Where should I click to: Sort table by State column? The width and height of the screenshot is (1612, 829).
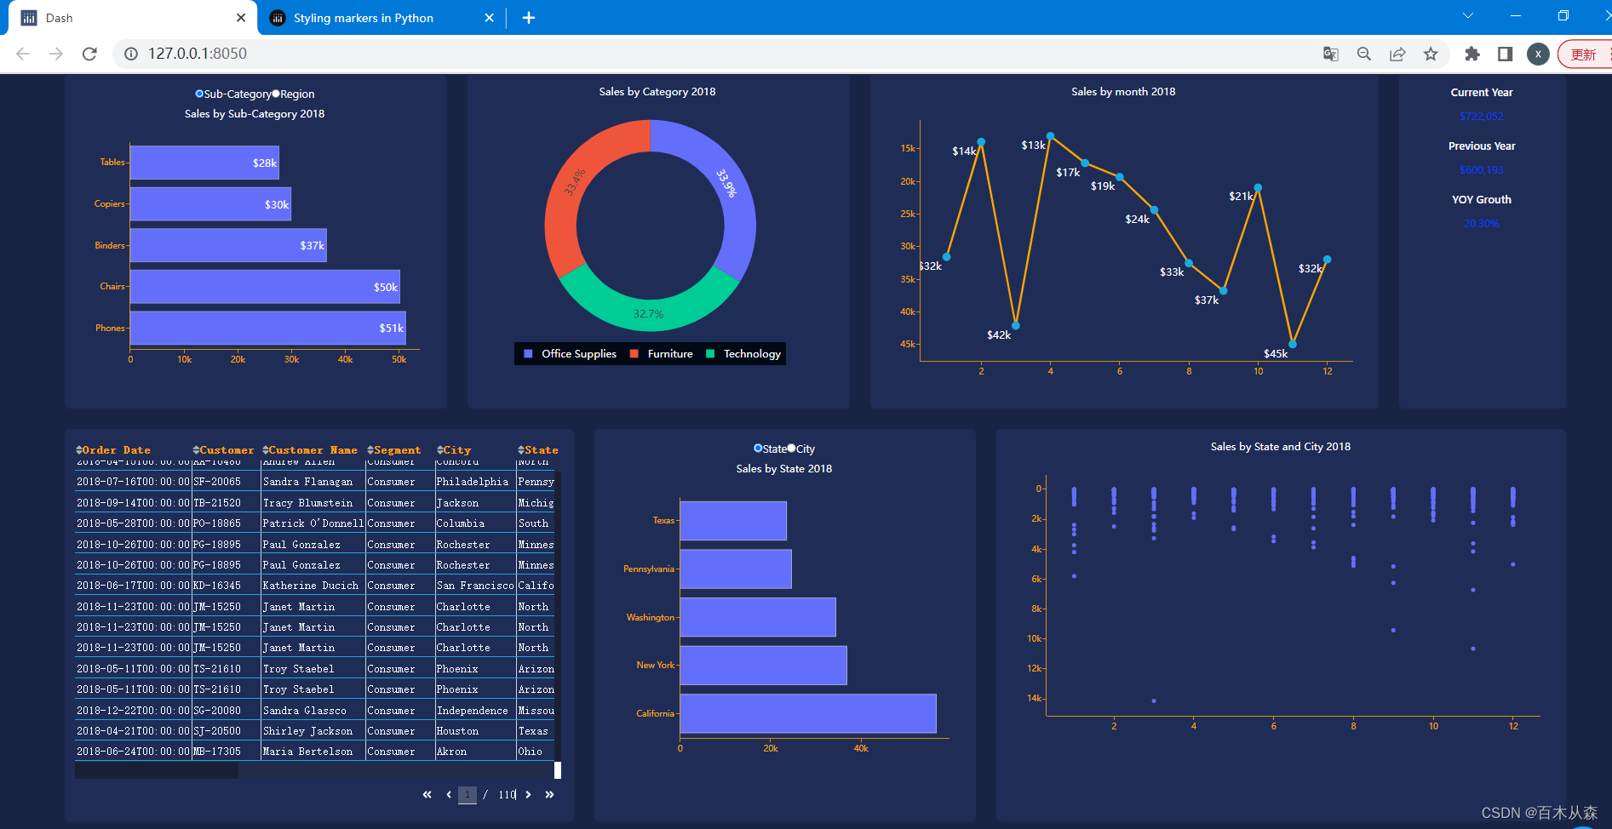521,450
